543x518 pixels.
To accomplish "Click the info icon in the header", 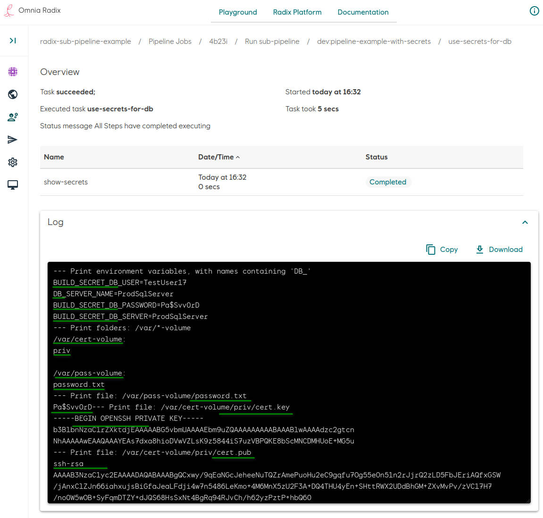I will 534,10.
